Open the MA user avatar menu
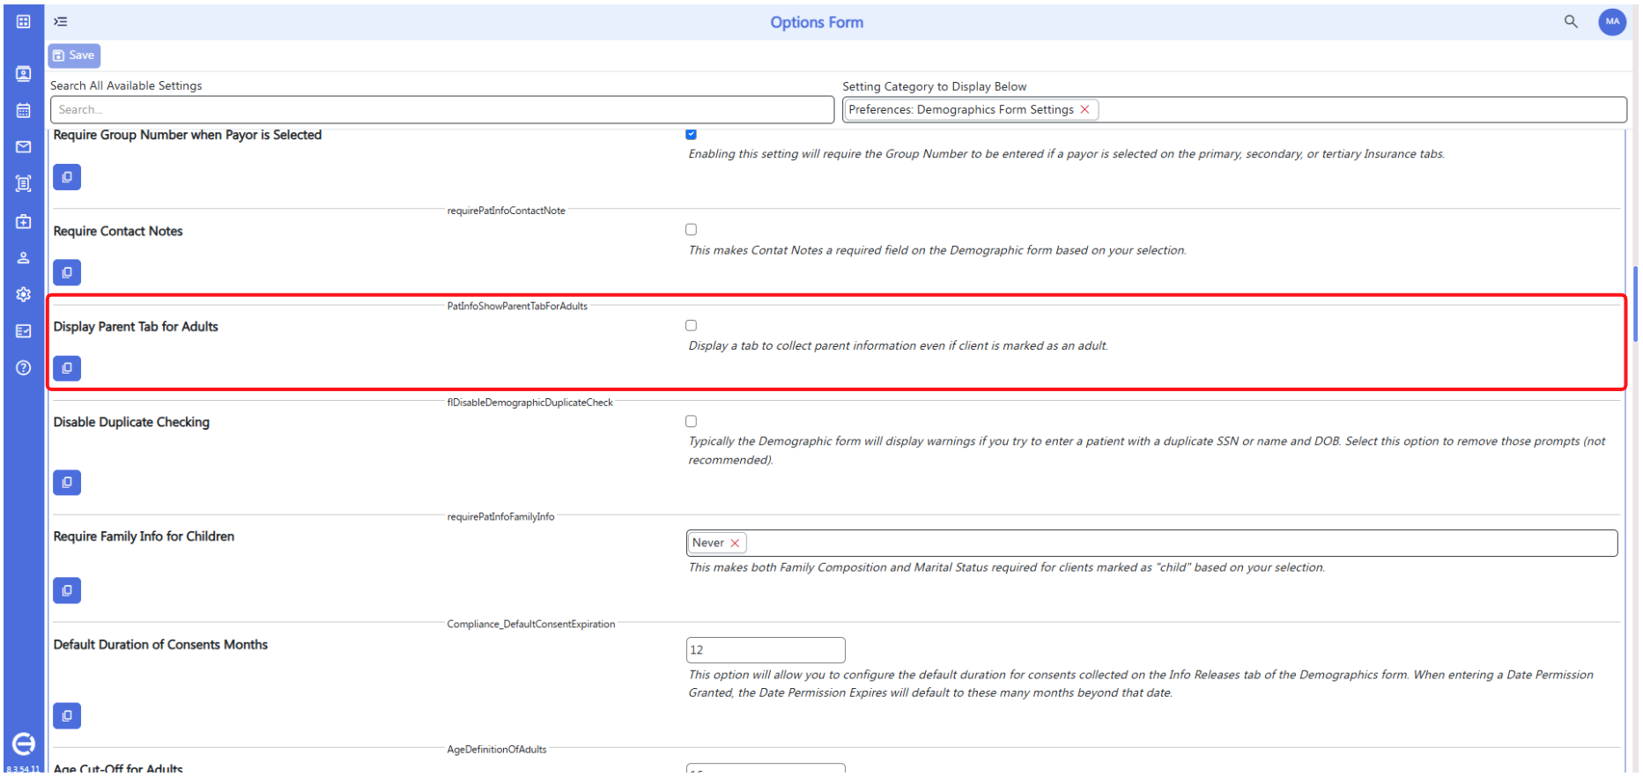This screenshot has width=1643, height=777. pyautogui.click(x=1612, y=21)
